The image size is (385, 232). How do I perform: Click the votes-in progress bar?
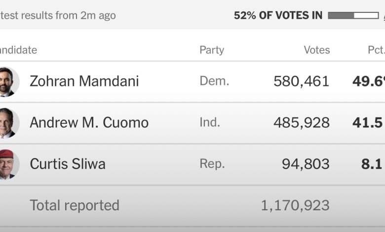click(x=353, y=15)
